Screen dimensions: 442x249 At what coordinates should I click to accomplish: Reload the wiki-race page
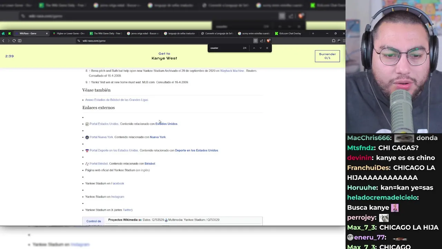[x=14, y=41]
